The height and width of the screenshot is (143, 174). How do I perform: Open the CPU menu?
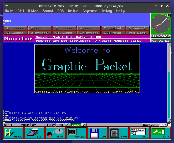point(21,11)
